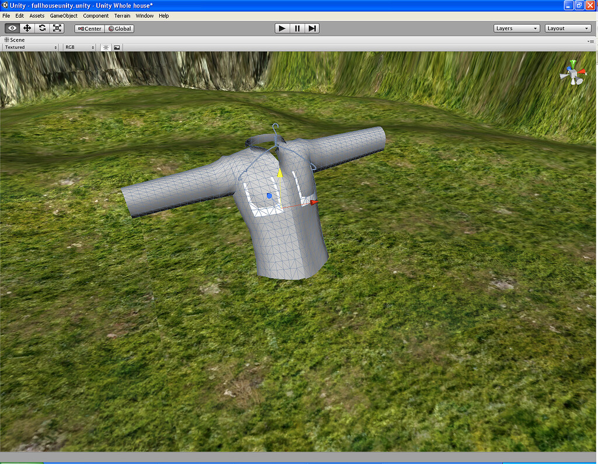Toggle Center pivot mode
The height and width of the screenshot is (464, 598).
pyautogui.click(x=89, y=28)
